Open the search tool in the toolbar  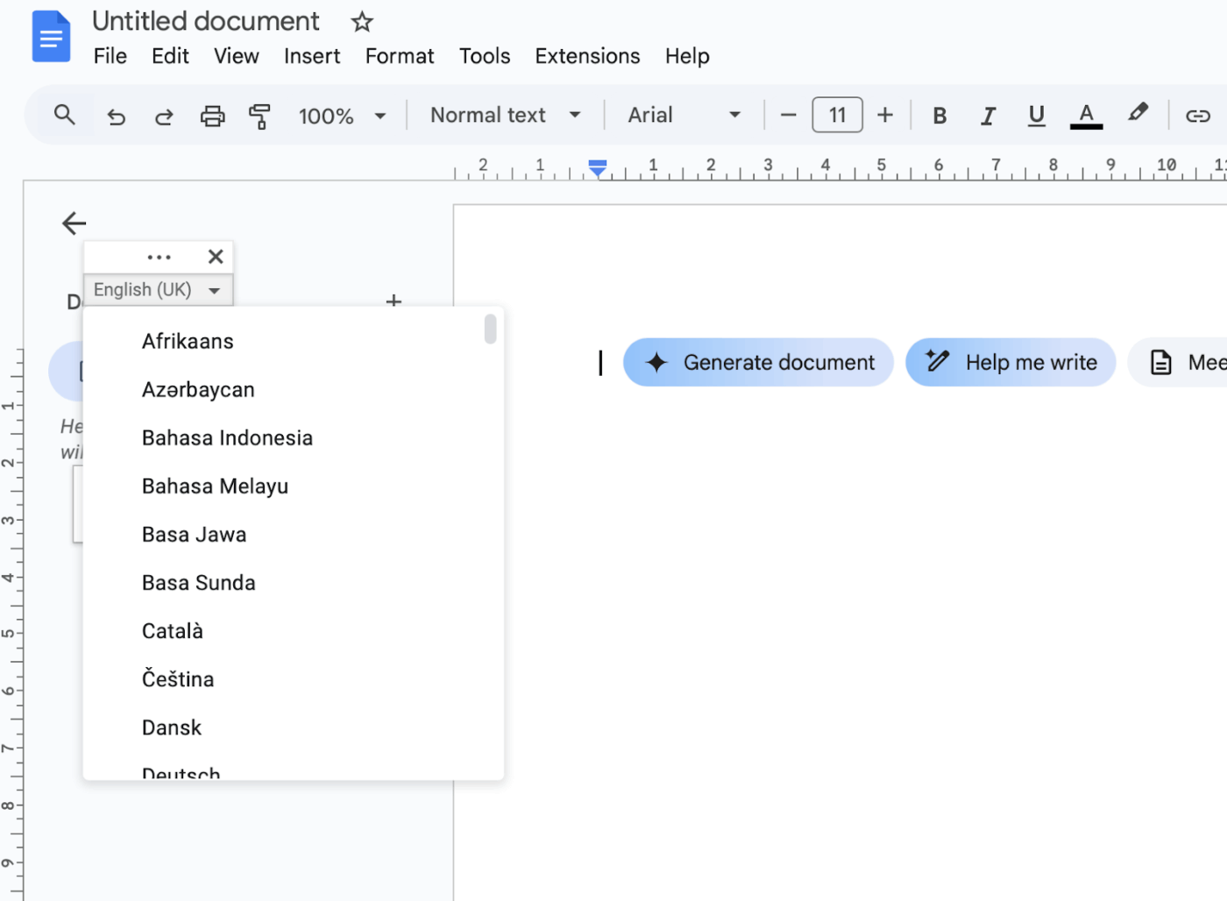pos(64,115)
